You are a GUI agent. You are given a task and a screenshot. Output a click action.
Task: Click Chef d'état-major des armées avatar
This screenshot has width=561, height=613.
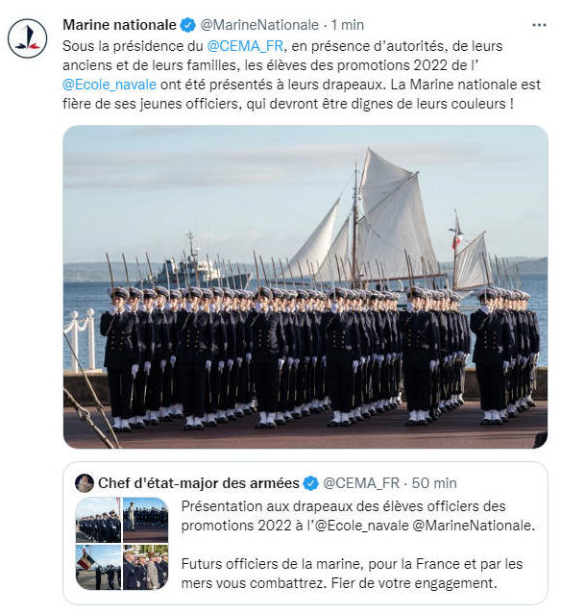coord(84,483)
